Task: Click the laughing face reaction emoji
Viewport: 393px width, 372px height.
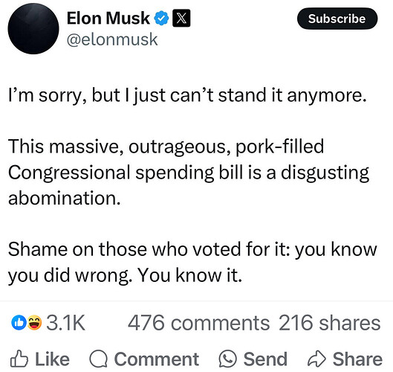Action: [x=34, y=323]
